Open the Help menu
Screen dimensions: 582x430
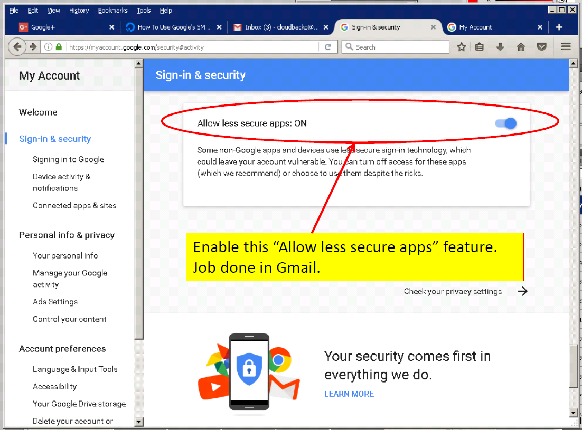click(166, 11)
